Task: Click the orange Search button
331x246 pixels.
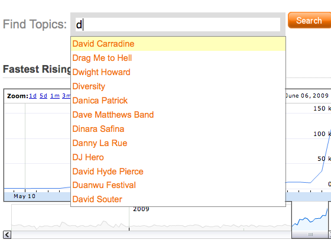Action: pyautogui.click(x=309, y=20)
